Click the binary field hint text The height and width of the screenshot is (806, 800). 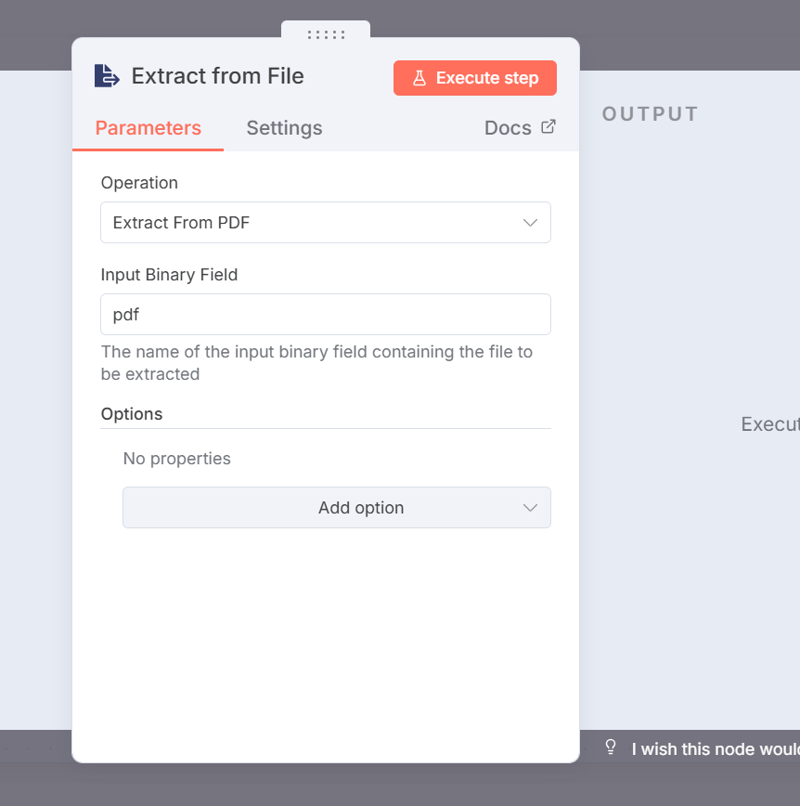(316, 363)
